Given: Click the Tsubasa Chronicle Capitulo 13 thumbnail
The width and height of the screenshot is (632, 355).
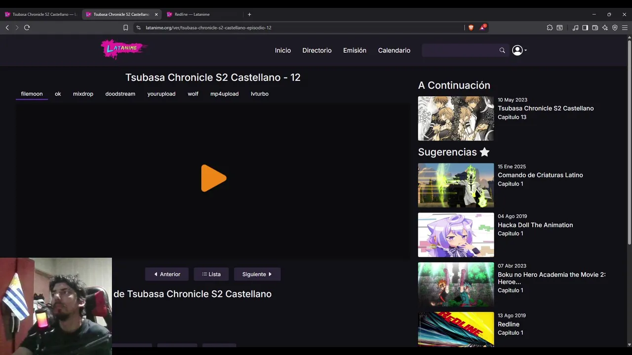Looking at the screenshot, I should point(456,118).
